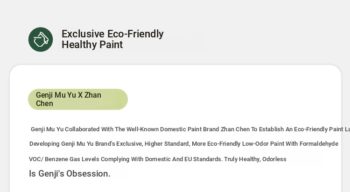Click the 'Is Genji's Obsession.' text
Screen dimensions: 350x192
click(x=70, y=174)
